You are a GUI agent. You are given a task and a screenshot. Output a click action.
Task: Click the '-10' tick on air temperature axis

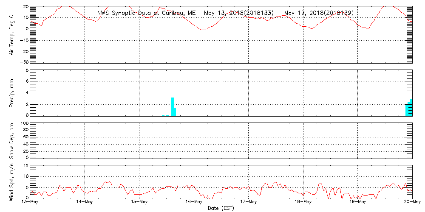click(x=24, y=40)
